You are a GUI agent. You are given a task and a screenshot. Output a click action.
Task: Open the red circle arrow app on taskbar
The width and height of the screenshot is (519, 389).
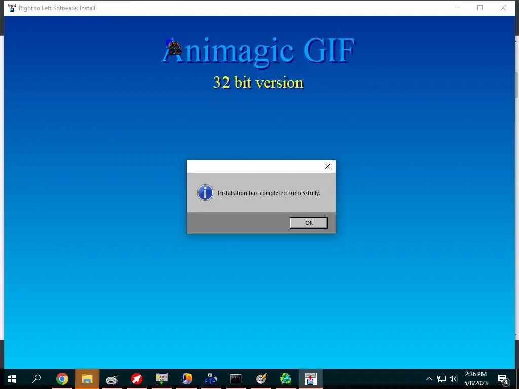point(137,379)
